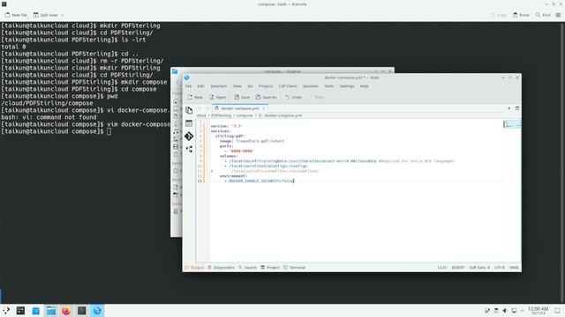The image size is (565, 317).
Task: Click the cursor position 13:37 in status bar
Action: [x=442, y=268]
